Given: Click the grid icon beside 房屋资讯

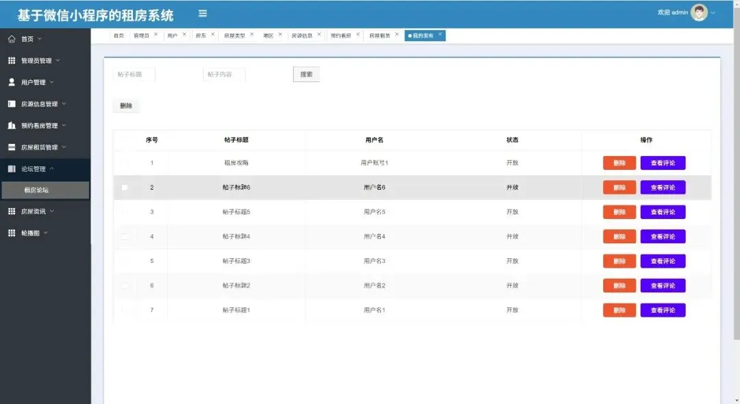Looking at the screenshot, I should click(12, 211).
